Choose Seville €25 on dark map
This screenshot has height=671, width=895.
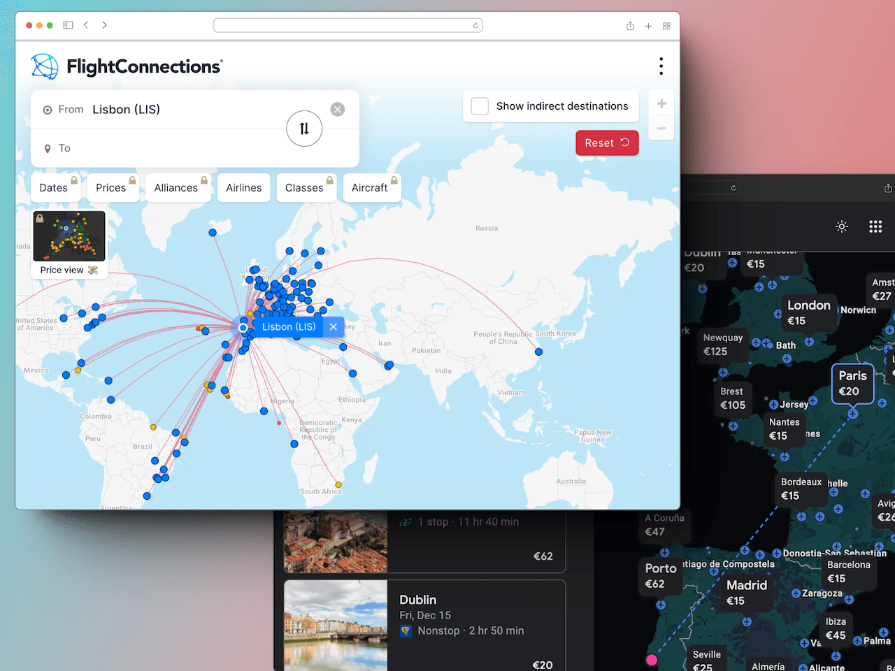(x=706, y=660)
